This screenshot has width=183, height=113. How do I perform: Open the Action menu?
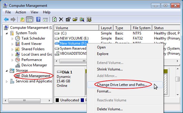pyautogui.click(x=21, y=12)
